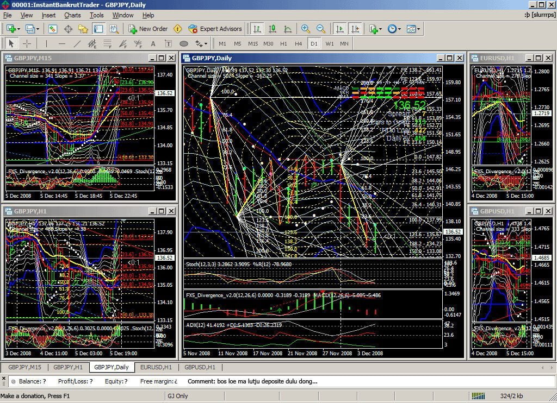Click the Zoom In magnifier icon
Image resolution: width=557 pixels, height=403 pixels.
coord(306,29)
